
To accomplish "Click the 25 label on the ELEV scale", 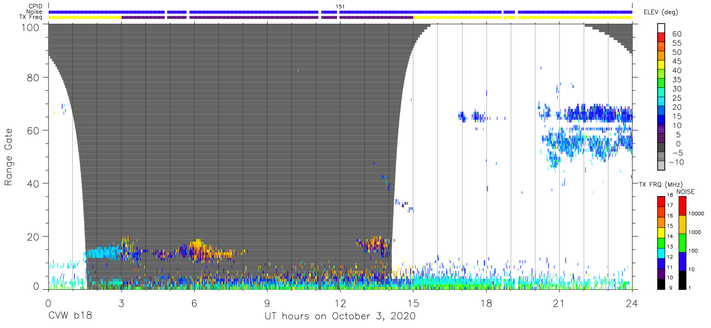I will tap(676, 98).
